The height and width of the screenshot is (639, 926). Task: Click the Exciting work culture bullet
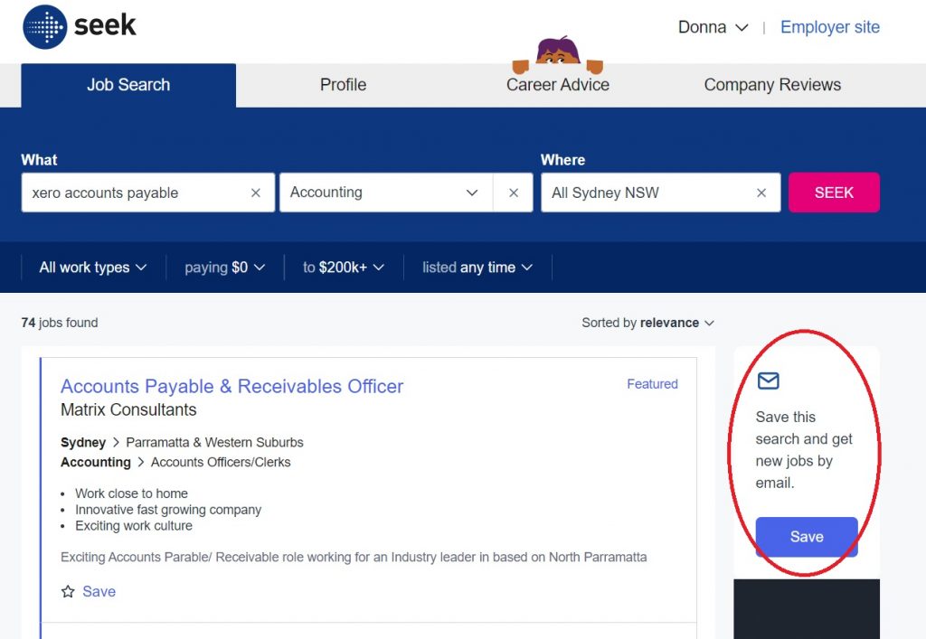134,526
